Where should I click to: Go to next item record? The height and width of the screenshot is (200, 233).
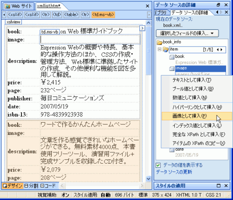(x=221, y=49)
